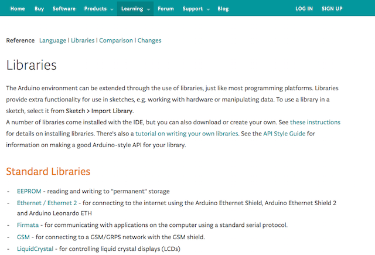
Task: Open the Firmata library link
Action: [x=28, y=225]
